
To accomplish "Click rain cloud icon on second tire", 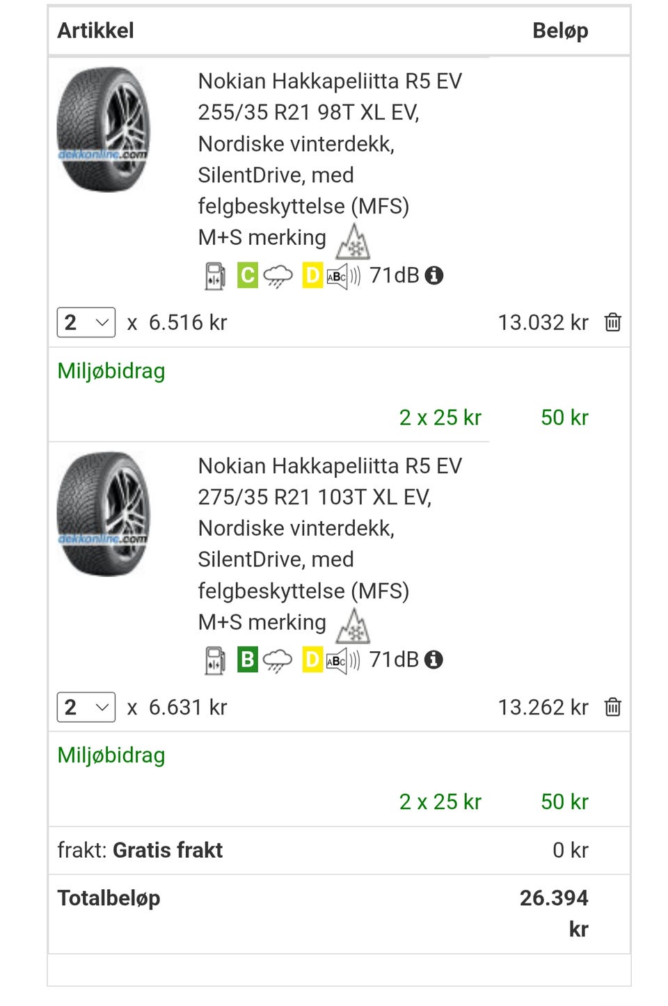I will pyautogui.click(x=278, y=660).
